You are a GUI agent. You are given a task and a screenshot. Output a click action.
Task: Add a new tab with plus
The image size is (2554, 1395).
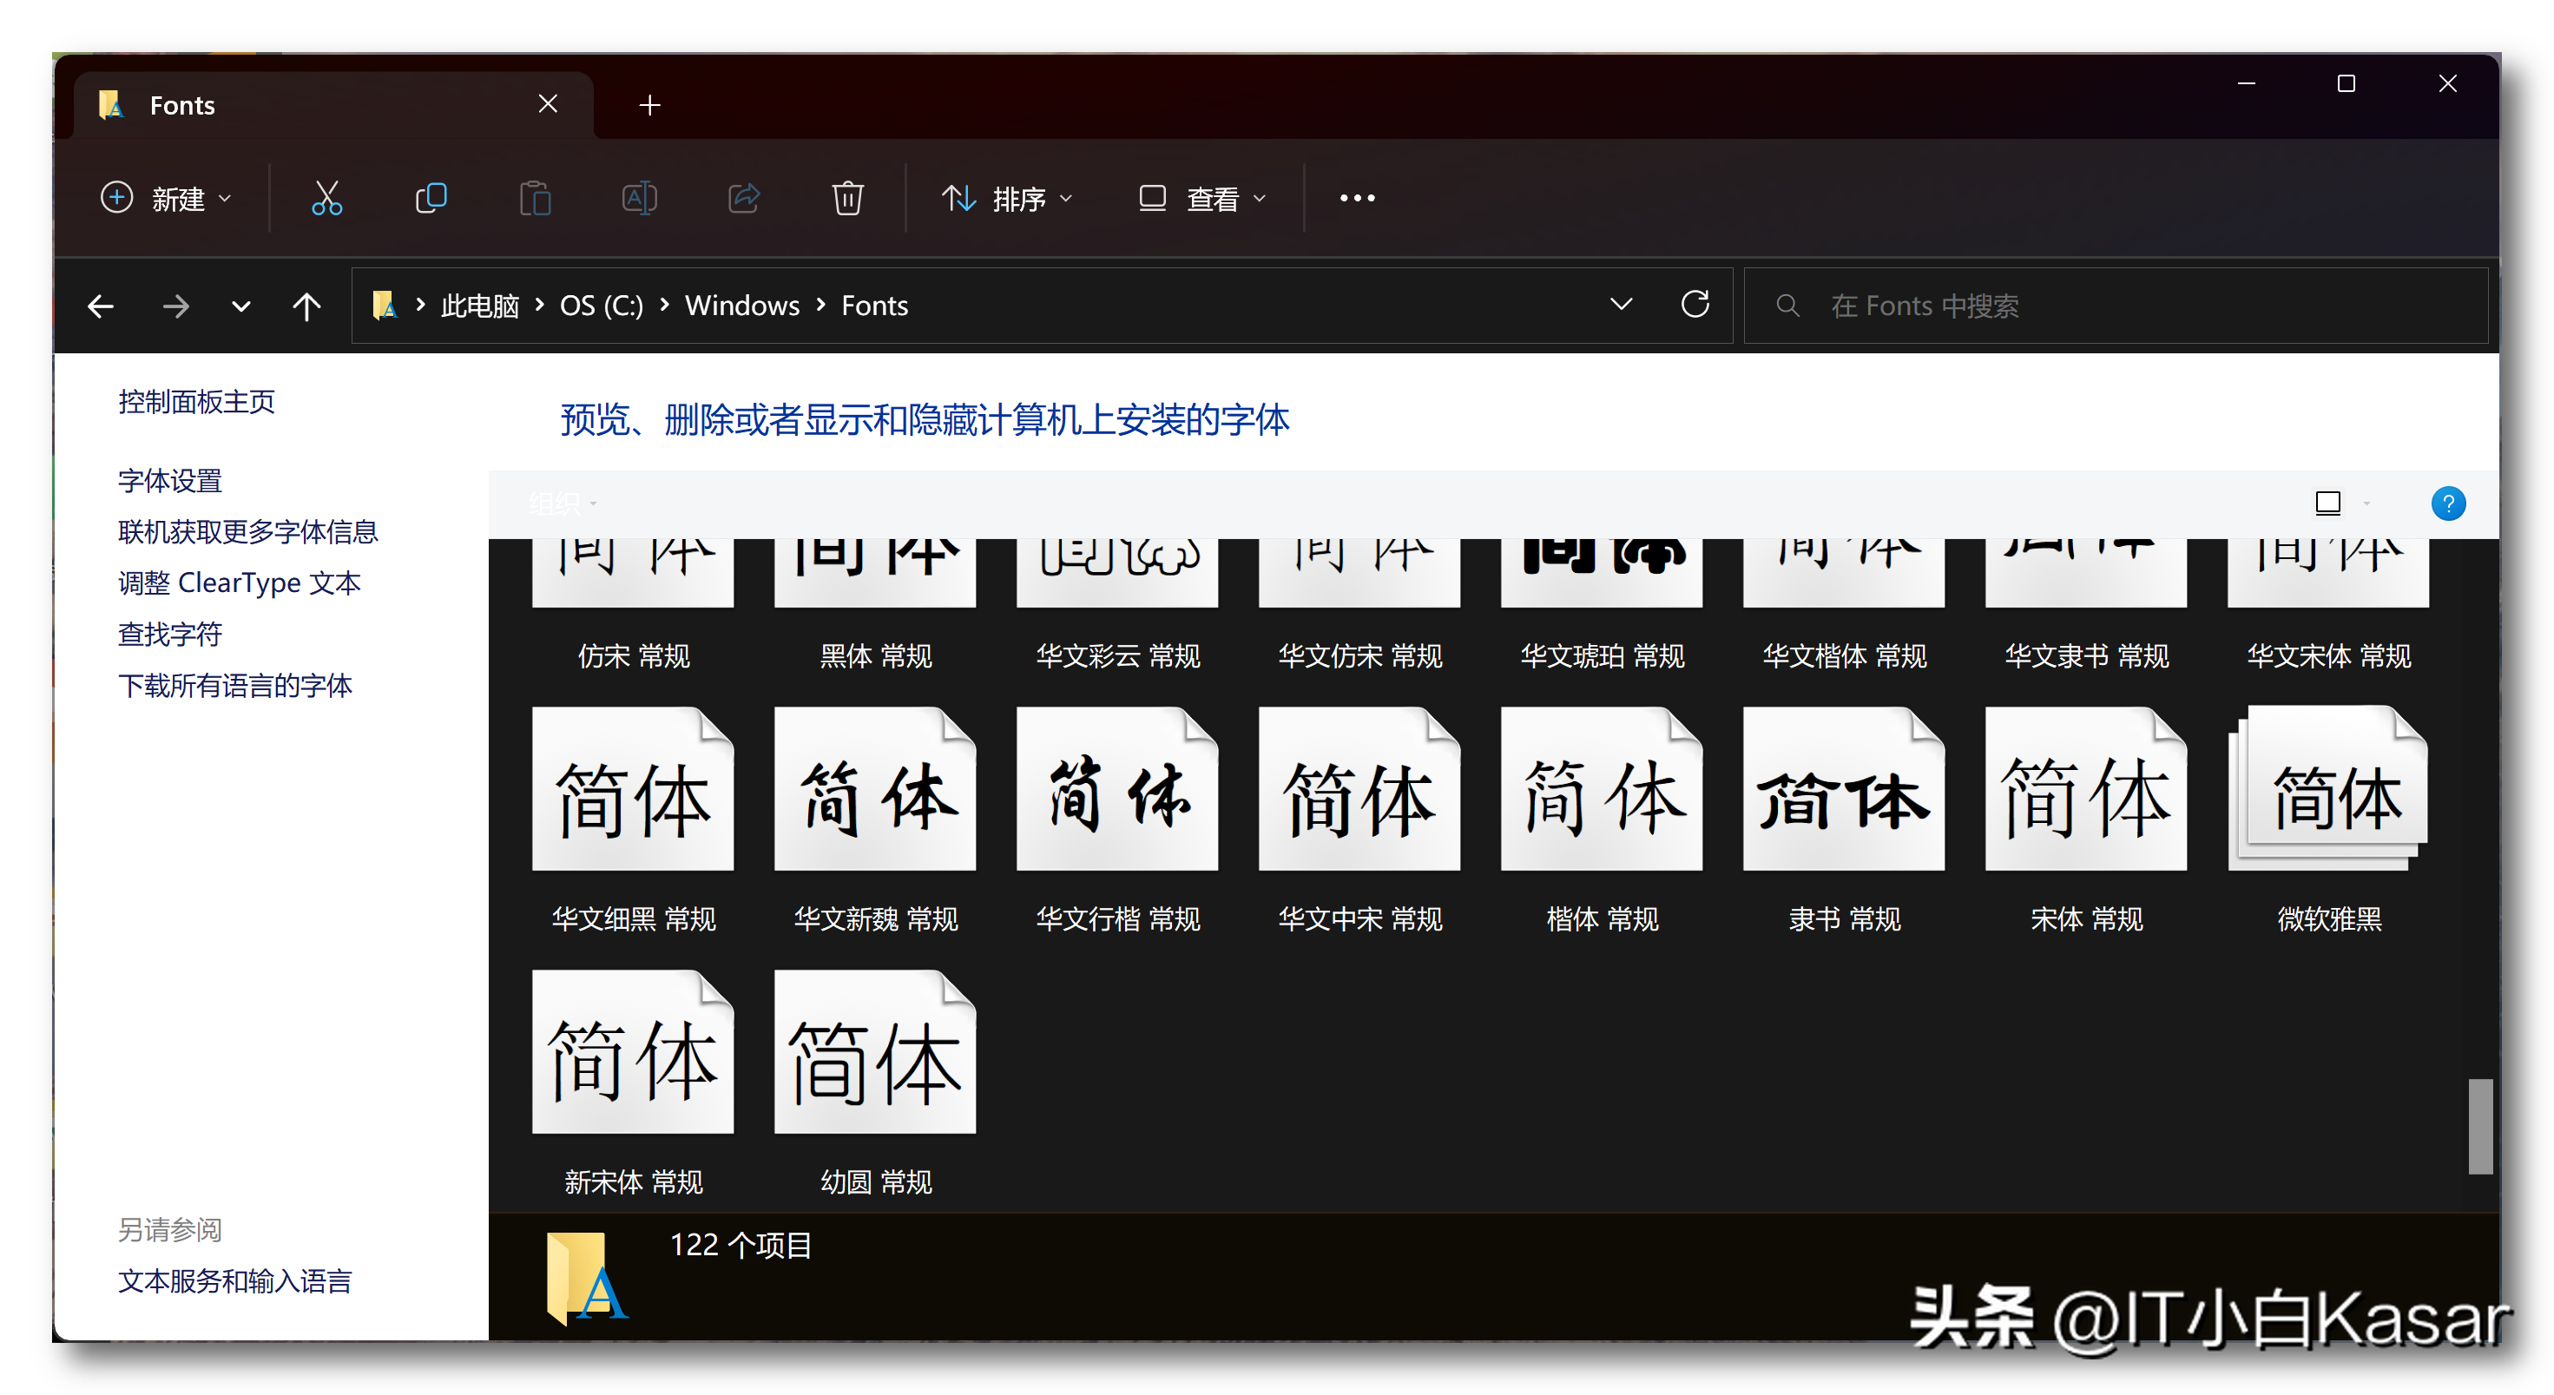(650, 105)
